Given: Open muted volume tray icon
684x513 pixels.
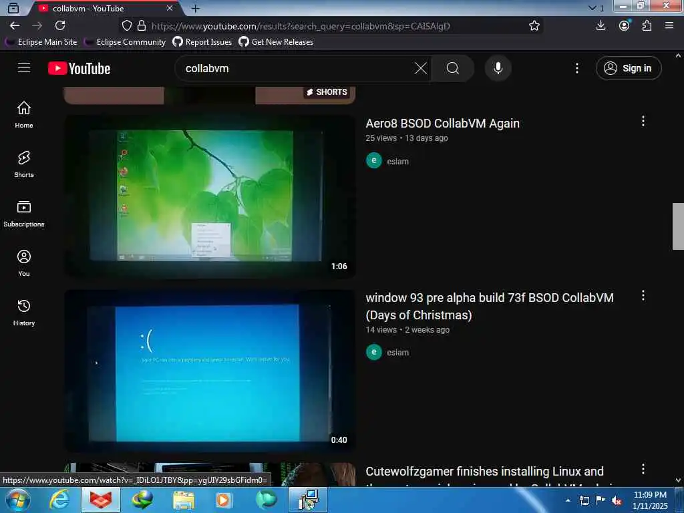Looking at the screenshot, I should coord(617,500).
